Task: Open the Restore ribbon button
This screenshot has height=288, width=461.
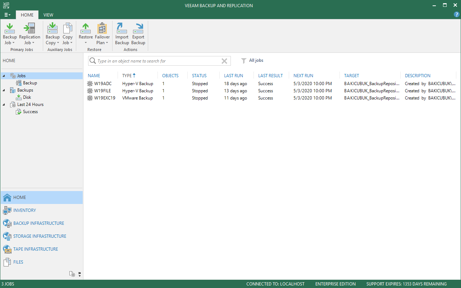Action: [86, 34]
